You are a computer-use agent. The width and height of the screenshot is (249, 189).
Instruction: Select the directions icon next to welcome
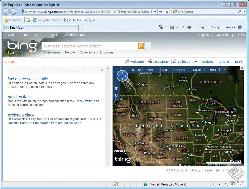click(150, 61)
